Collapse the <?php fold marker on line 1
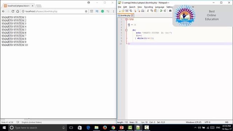233x131 pixels. [x=126, y=19]
